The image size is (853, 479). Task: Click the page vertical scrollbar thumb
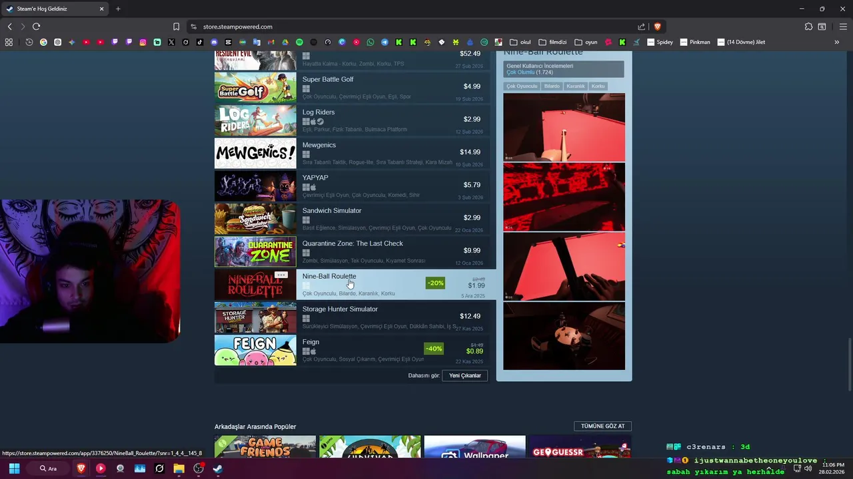pyautogui.click(x=850, y=365)
